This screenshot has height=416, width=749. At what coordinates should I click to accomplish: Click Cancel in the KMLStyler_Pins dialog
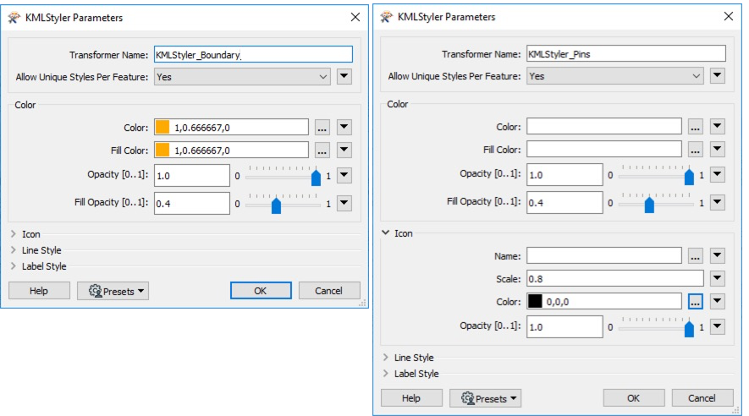click(x=702, y=398)
